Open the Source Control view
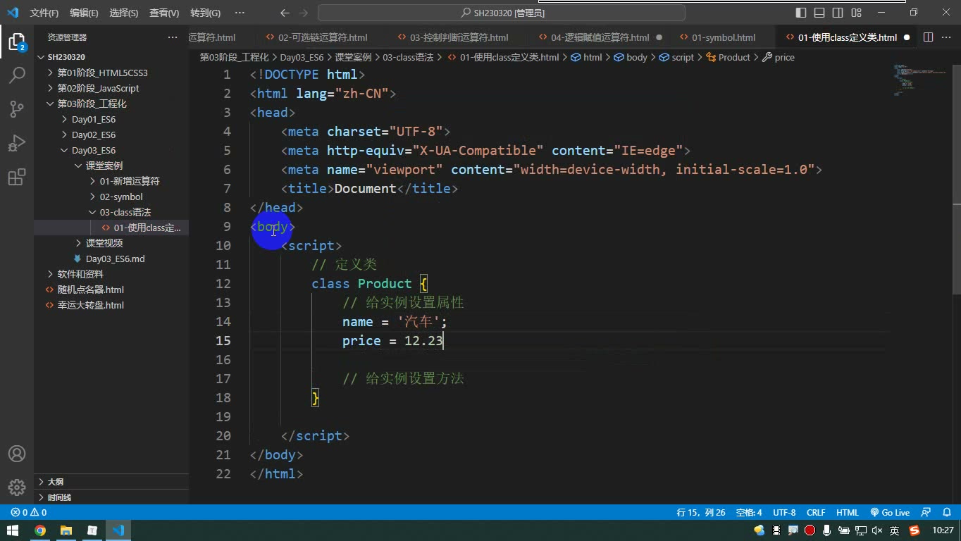 coord(17,108)
